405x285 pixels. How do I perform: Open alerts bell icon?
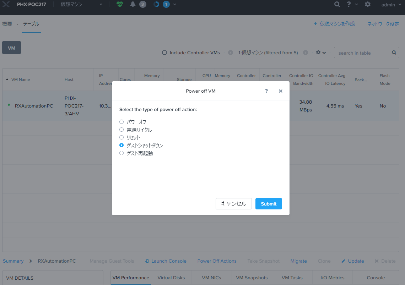133,5
